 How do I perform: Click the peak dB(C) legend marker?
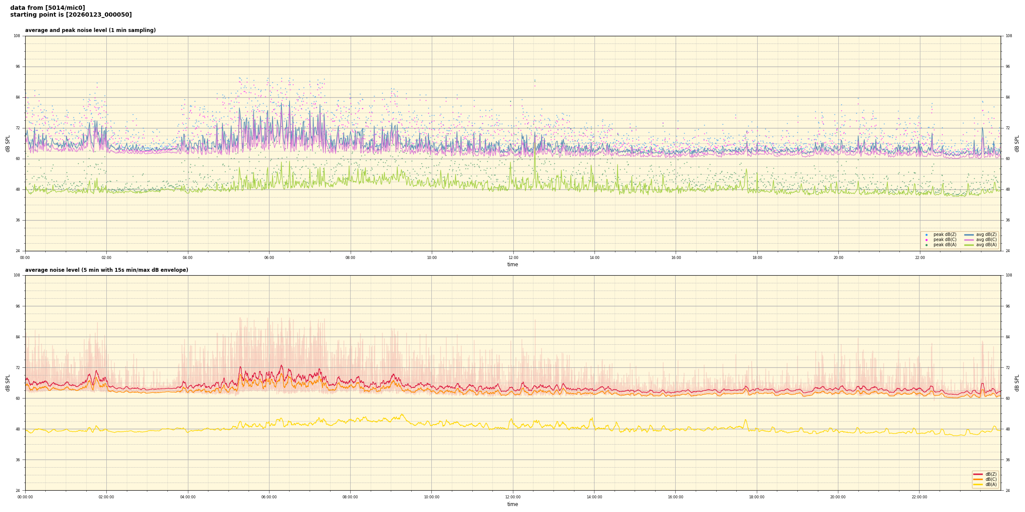pyautogui.click(x=926, y=240)
